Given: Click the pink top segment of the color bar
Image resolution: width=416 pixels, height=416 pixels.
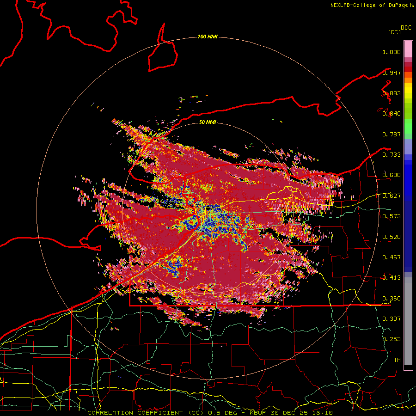Looking at the screenshot, I should pos(408,49).
